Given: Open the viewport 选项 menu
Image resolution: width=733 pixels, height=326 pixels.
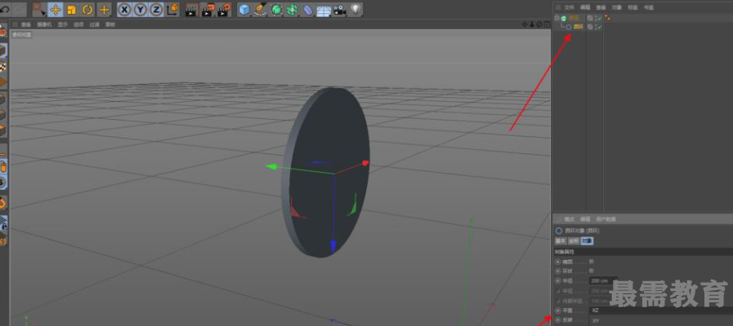Looking at the screenshot, I should (78, 24).
